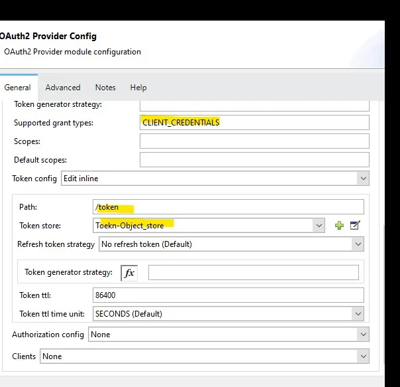Open the Token store dropdown

(x=319, y=225)
